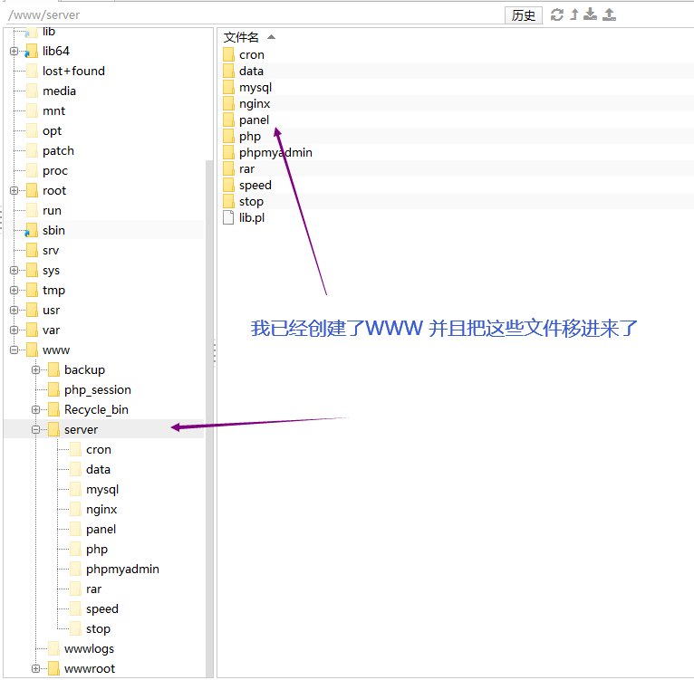This screenshot has height=680, width=694.
Task: Collapse the www tree node
Action: click(x=14, y=350)
